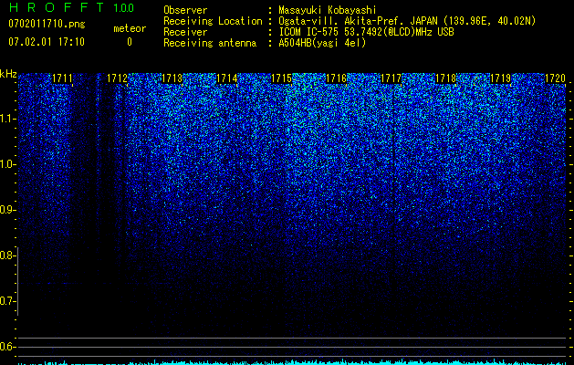Click the observer name Masayuki Kobayashi
Image resolution: width=574 pixels, height=365 pixels.
tap(328, 10)
